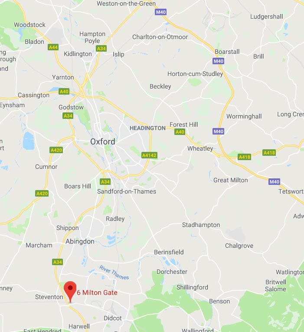304x332 pixels.
Task: Select the Kidlington town label
Action: [x=78, y=54]
